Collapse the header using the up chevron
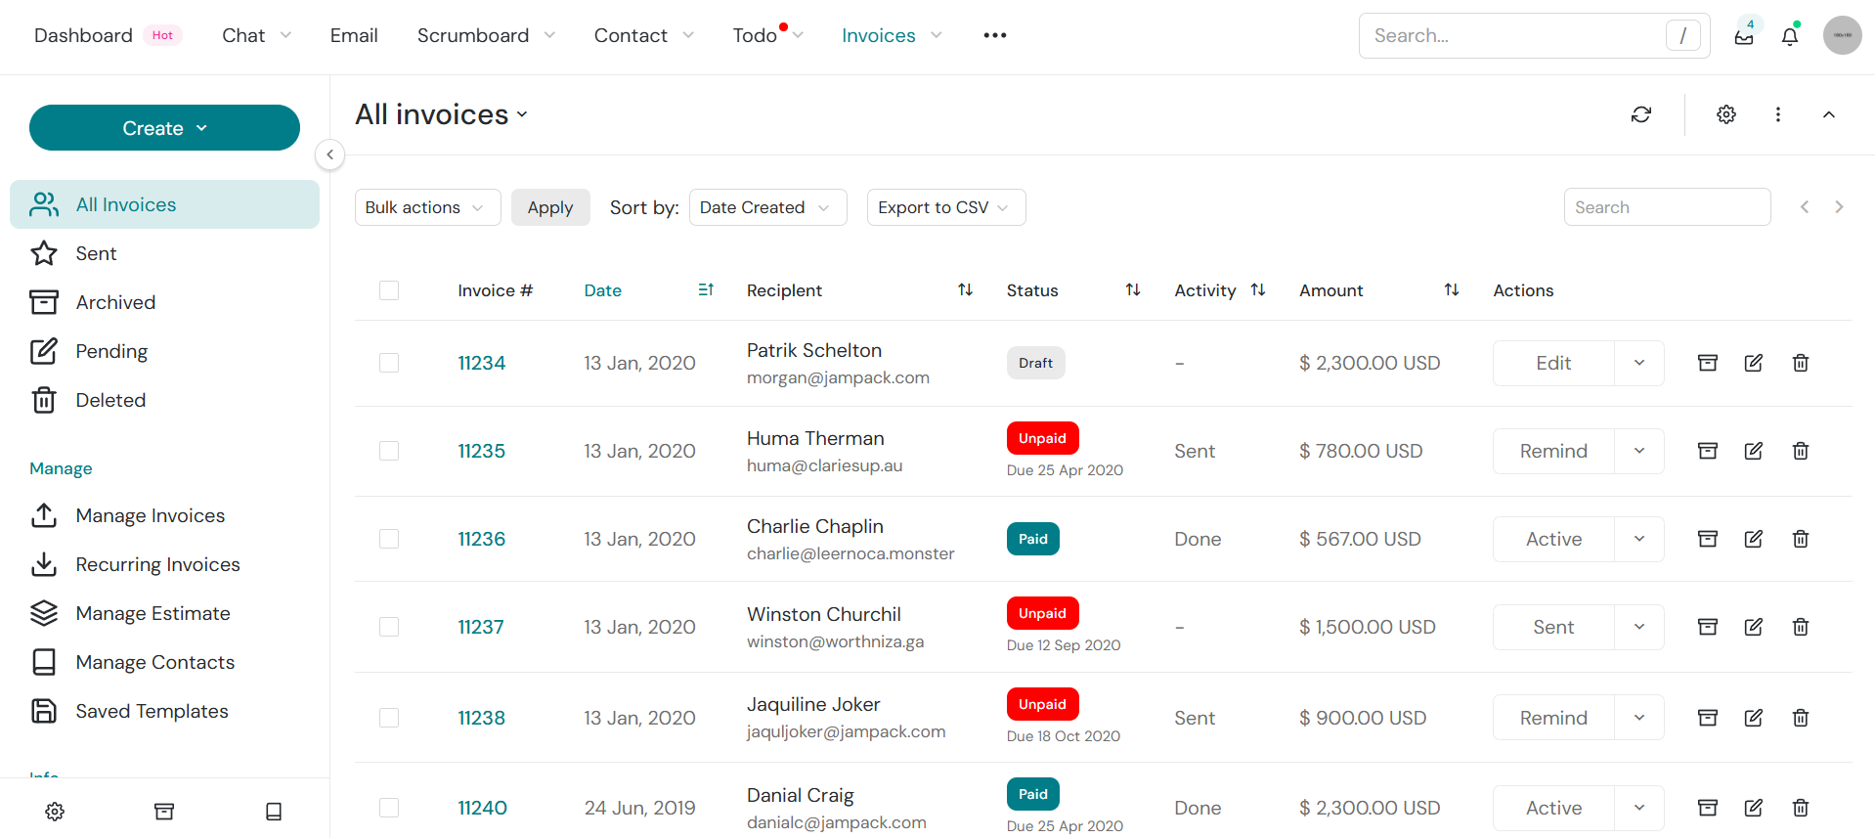Image resolution: width=1875 pixels, height=838 pixels. coord(1829,114)
